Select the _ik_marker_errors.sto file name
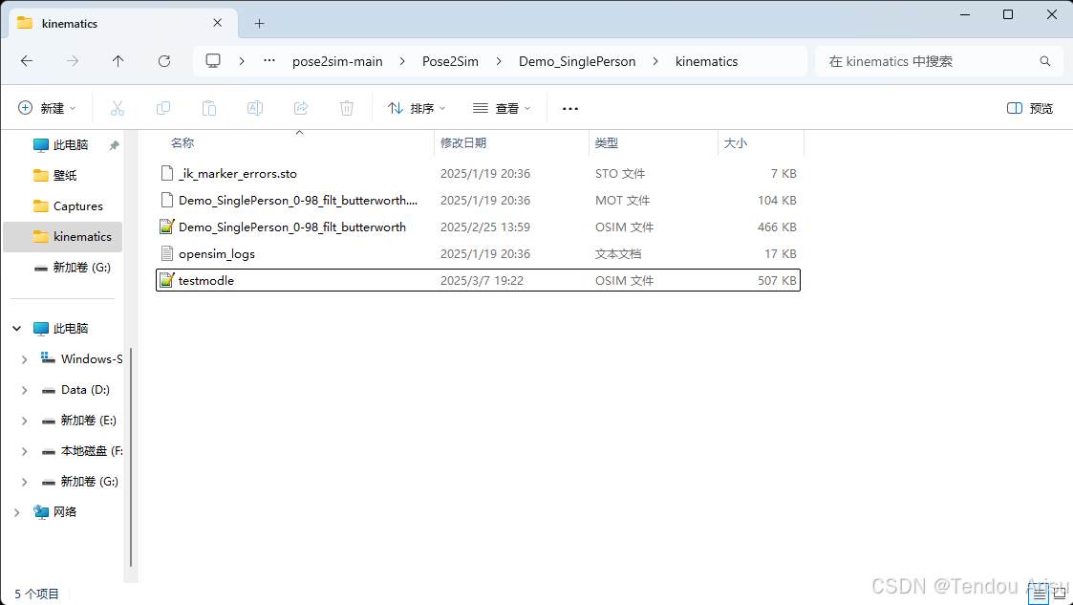Viewport: 1073px width, 605px height. pyautogui.click(x=238, y=174)
